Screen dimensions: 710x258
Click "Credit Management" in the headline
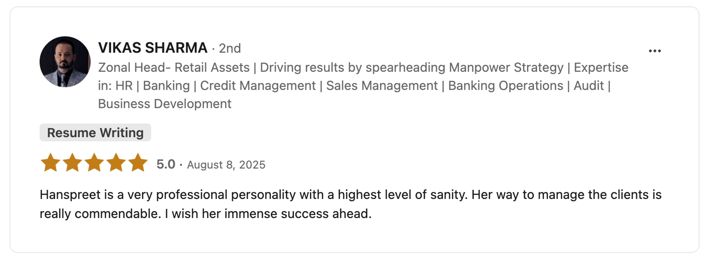[258, 86]
